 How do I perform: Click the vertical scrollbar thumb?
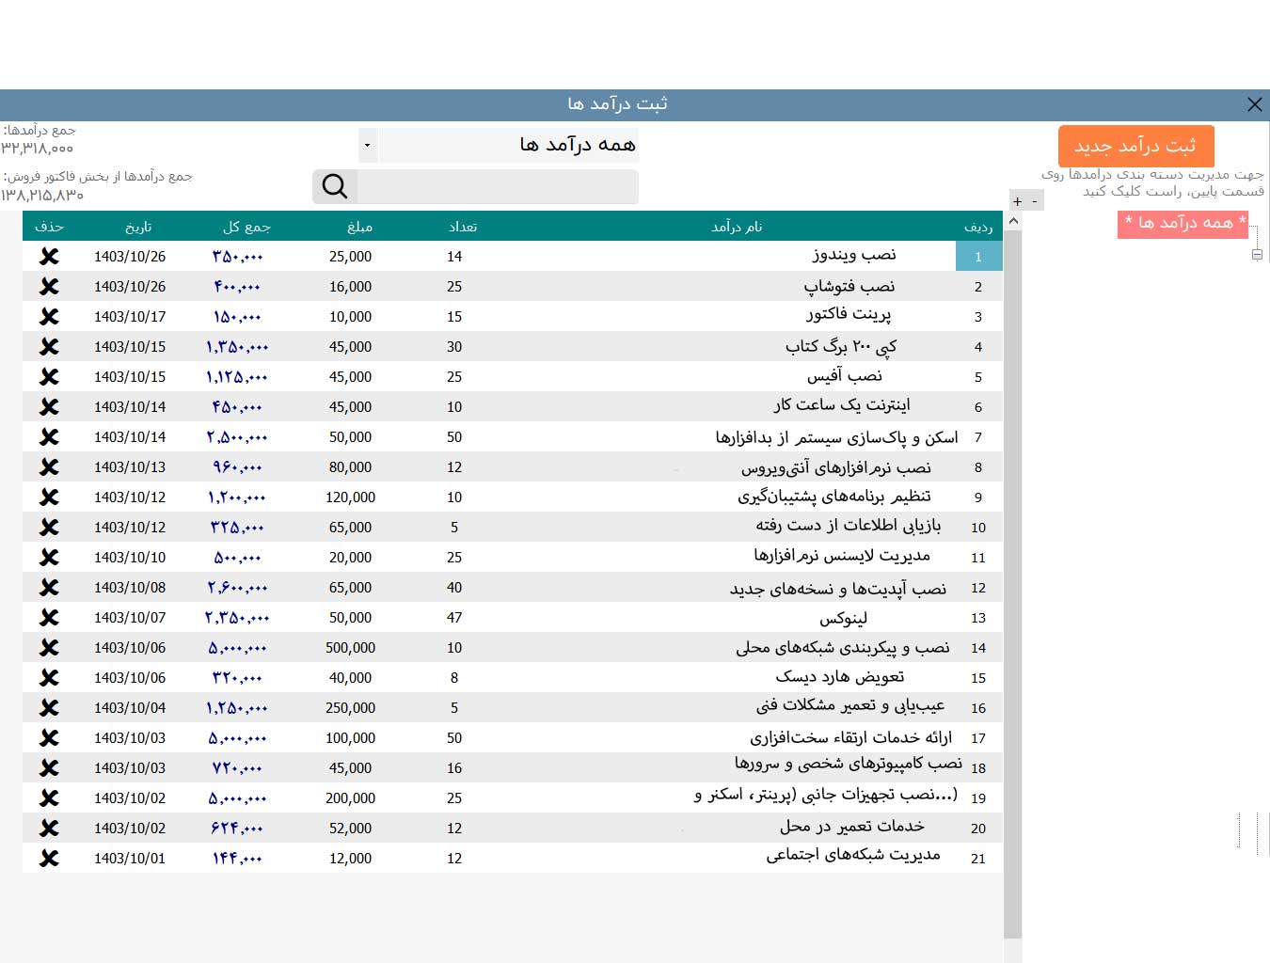1013,583
